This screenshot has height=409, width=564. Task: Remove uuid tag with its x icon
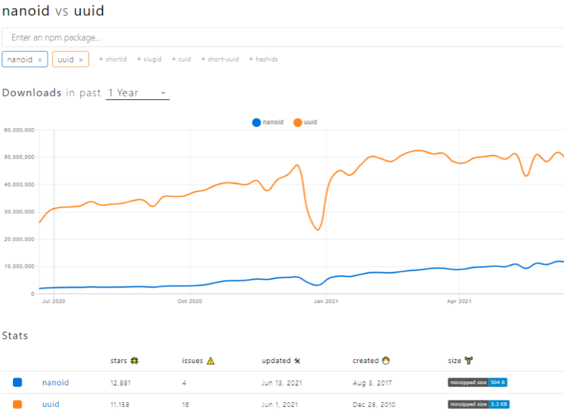81,60
